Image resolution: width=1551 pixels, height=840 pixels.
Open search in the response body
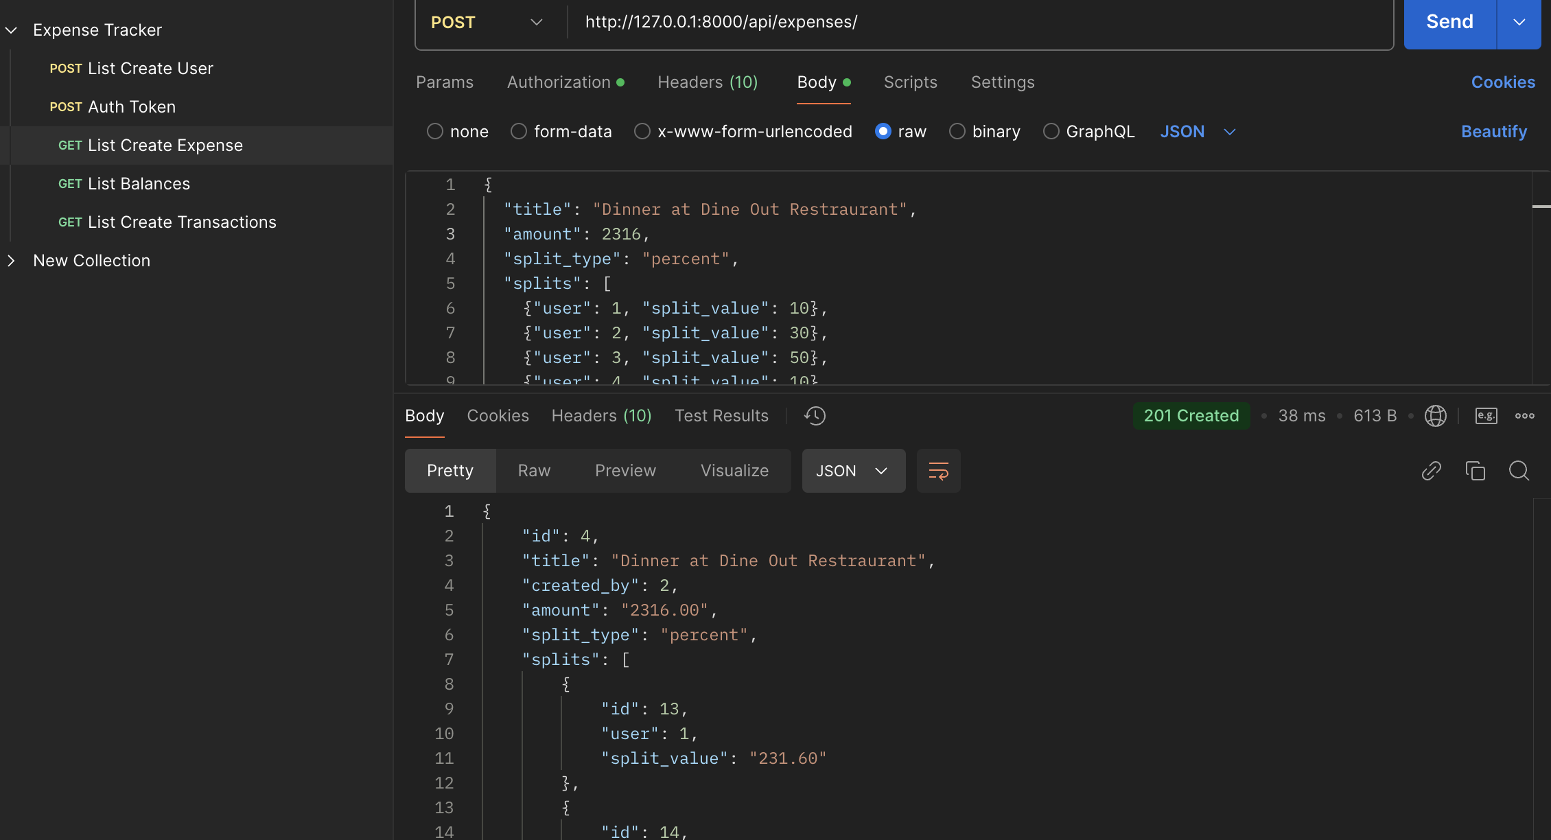1519,471
